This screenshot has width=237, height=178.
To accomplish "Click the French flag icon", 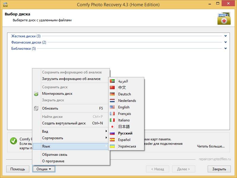I will pos(112,113).
